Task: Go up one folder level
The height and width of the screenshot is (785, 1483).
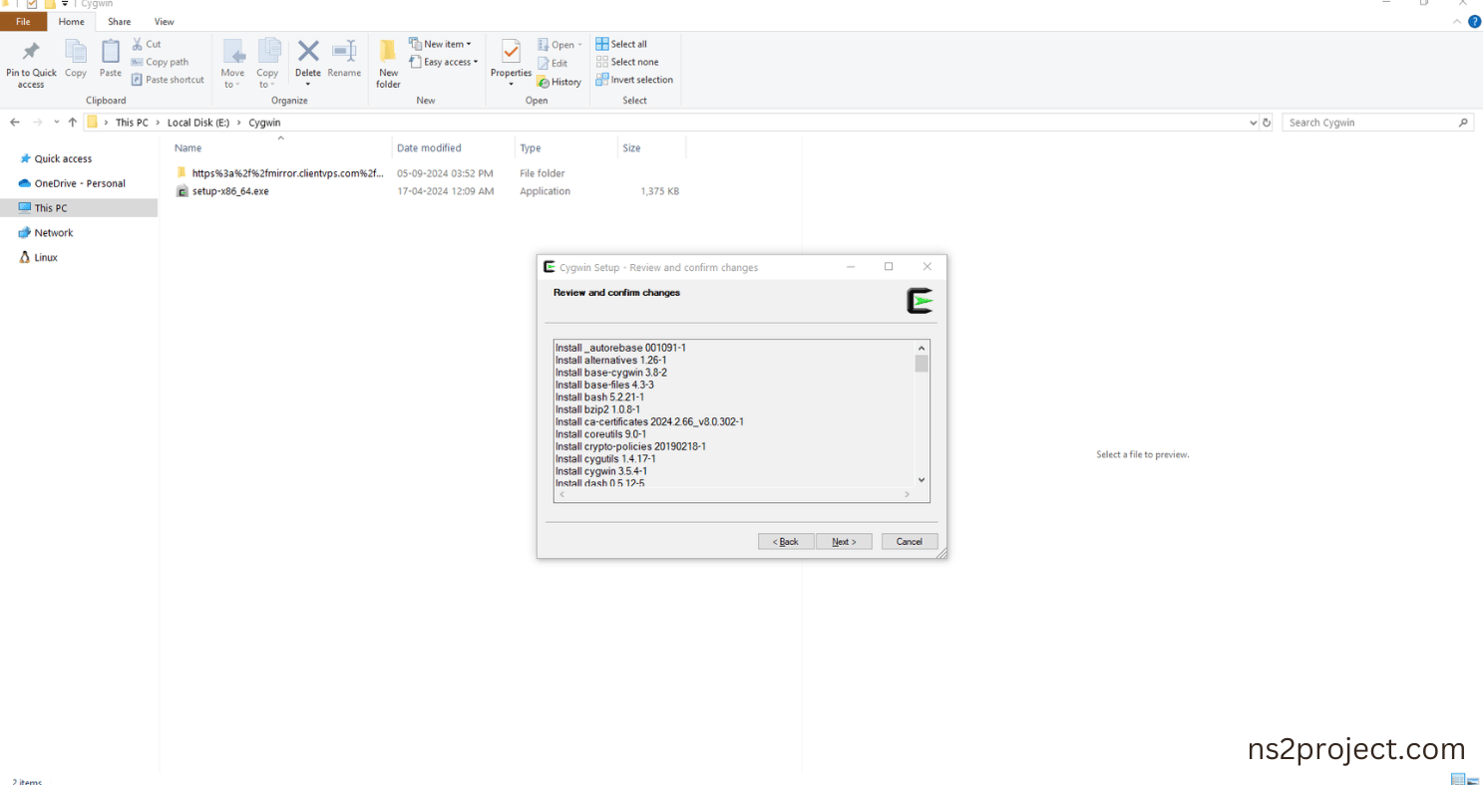Action: (73, 123)
